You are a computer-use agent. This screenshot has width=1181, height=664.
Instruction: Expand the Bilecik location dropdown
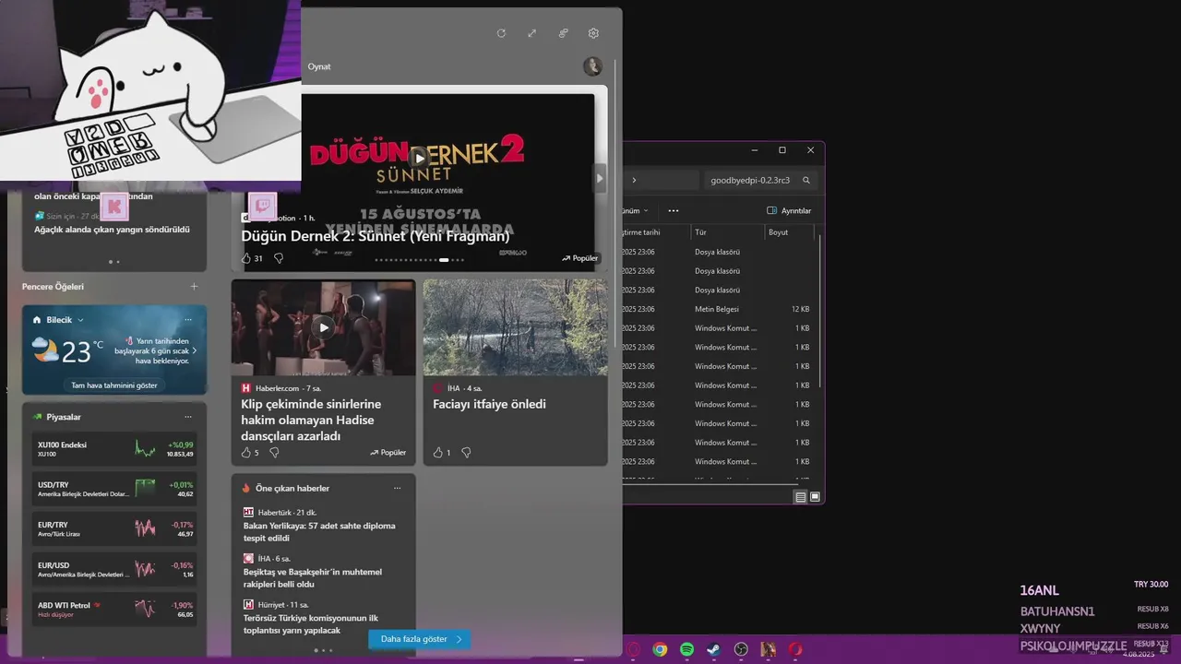point(80,320)
